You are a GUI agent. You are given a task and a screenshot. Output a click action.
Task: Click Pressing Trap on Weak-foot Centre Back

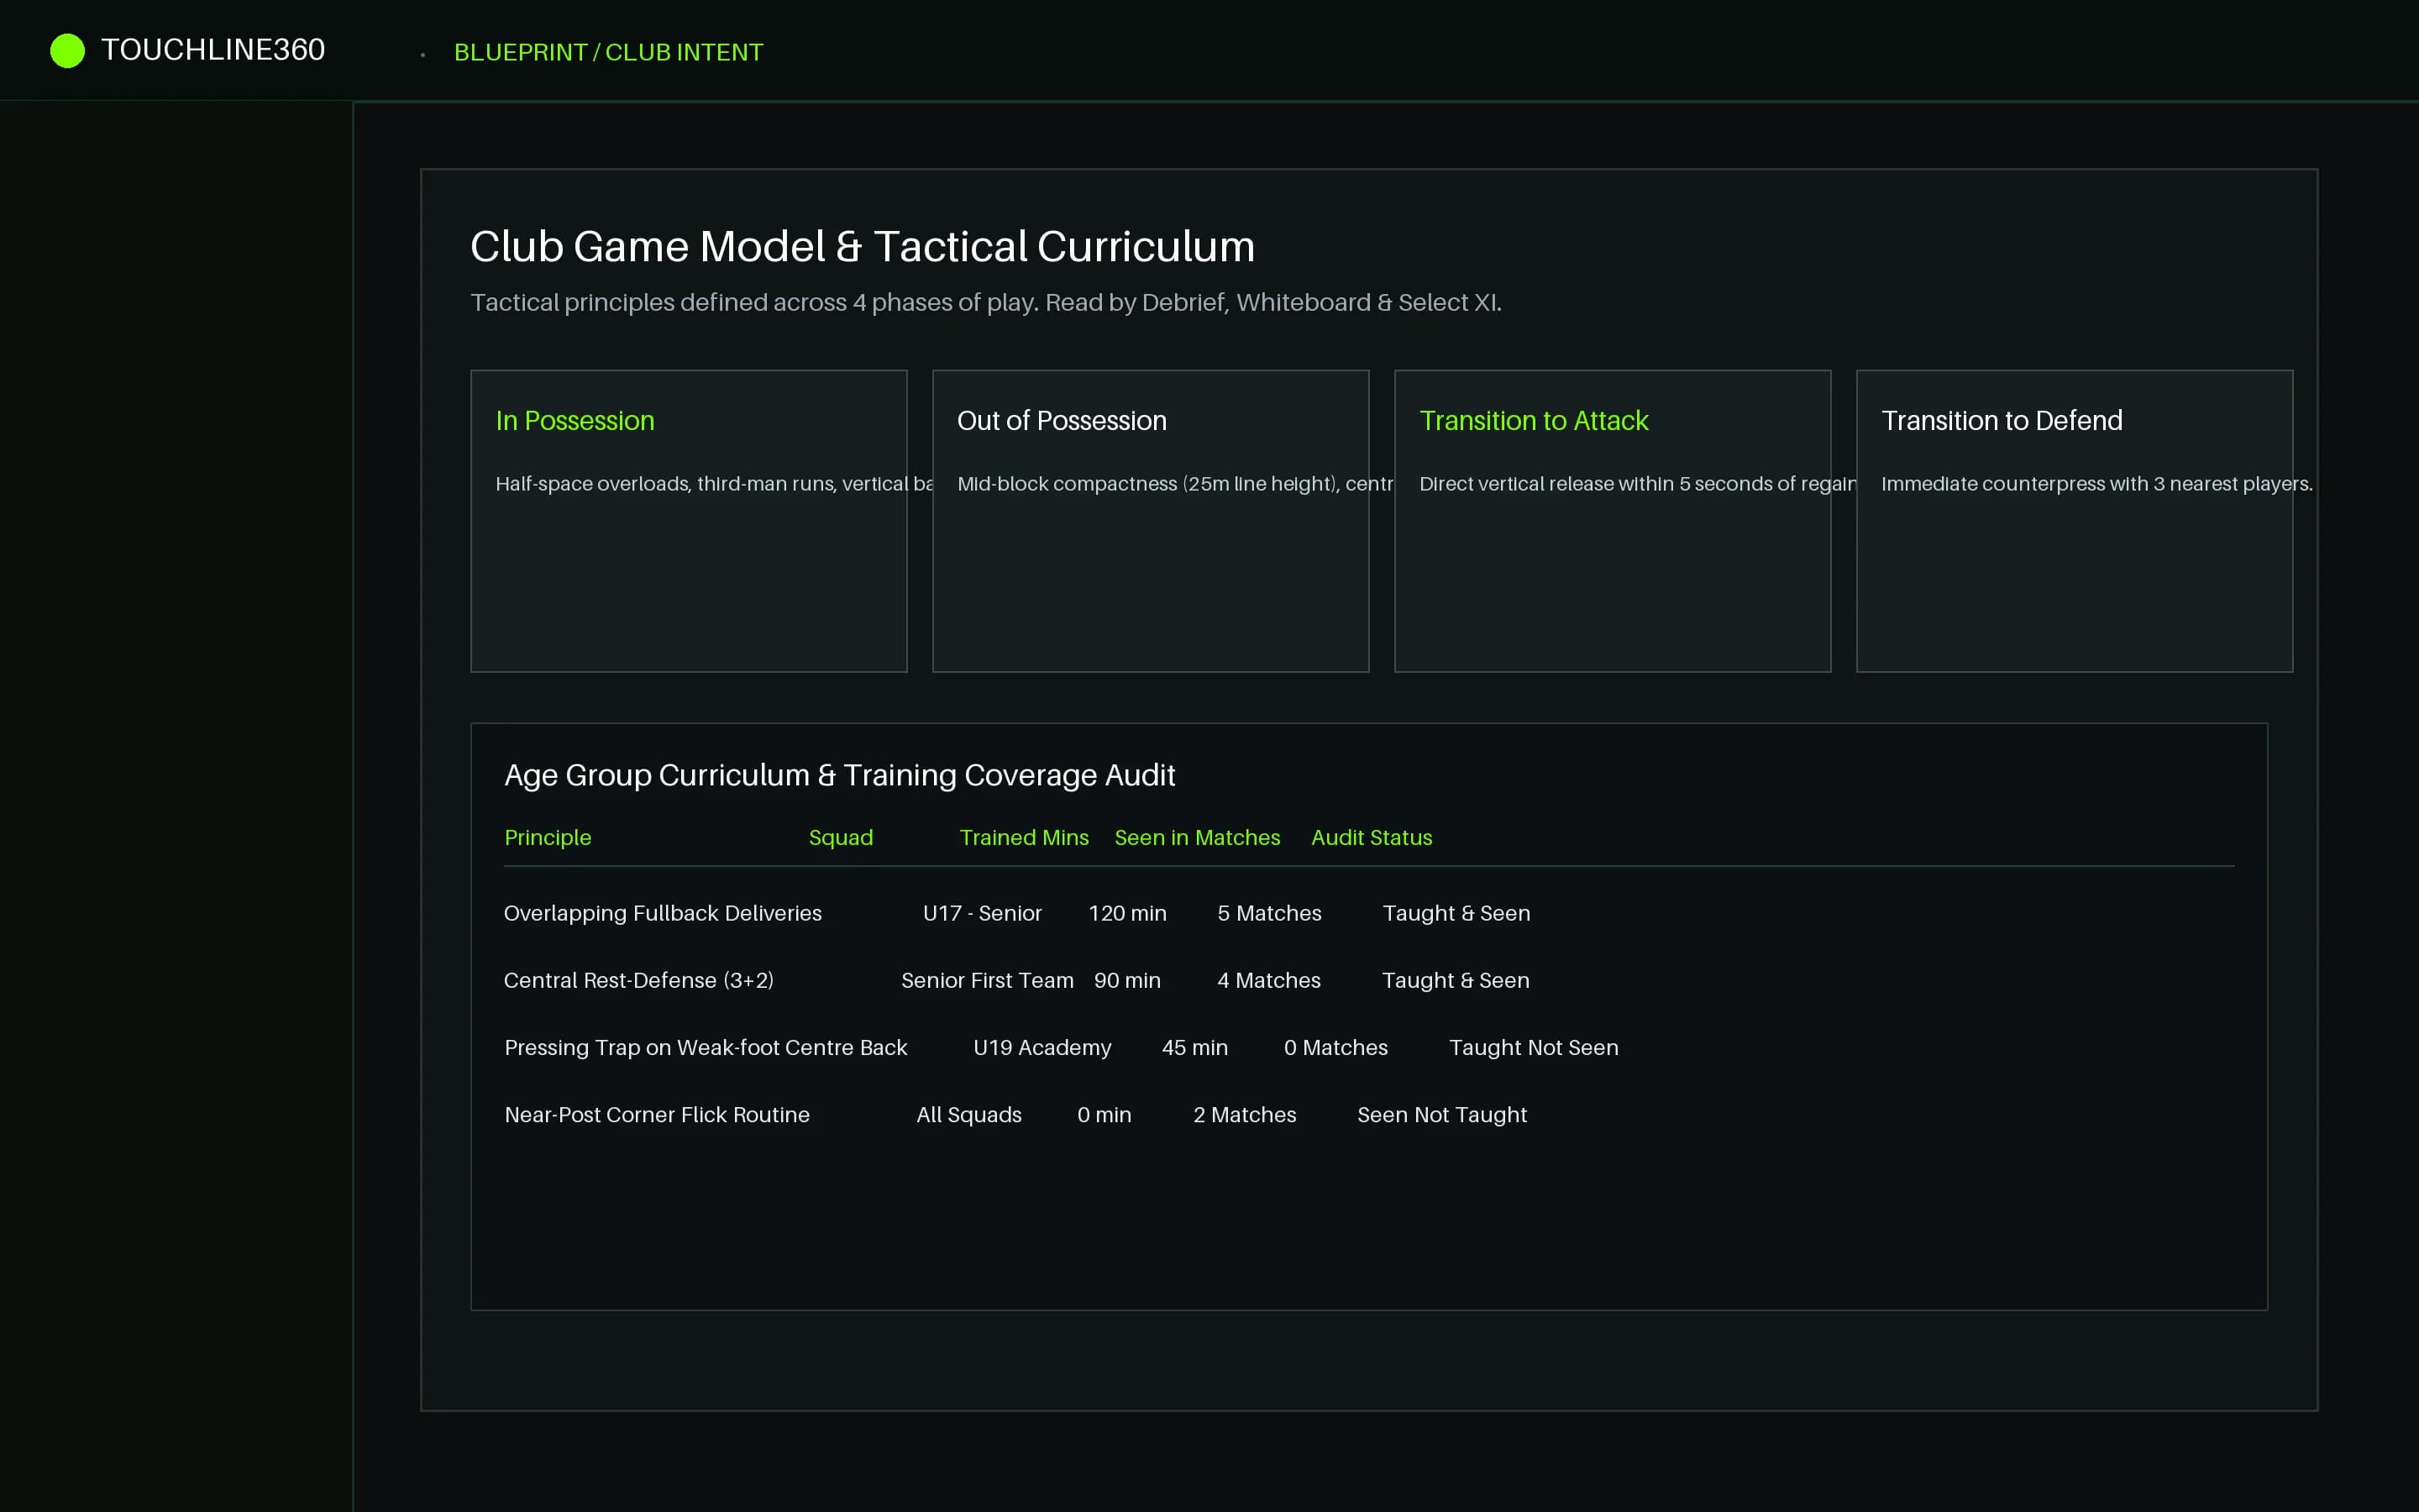coord(706,1047)
